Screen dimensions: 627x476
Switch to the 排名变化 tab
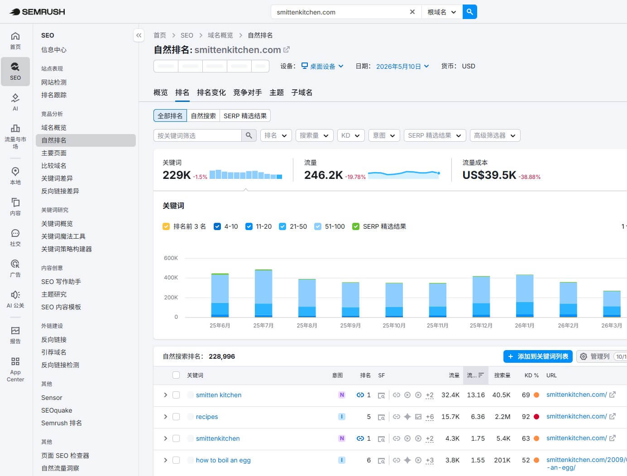[x=211, y=92]
